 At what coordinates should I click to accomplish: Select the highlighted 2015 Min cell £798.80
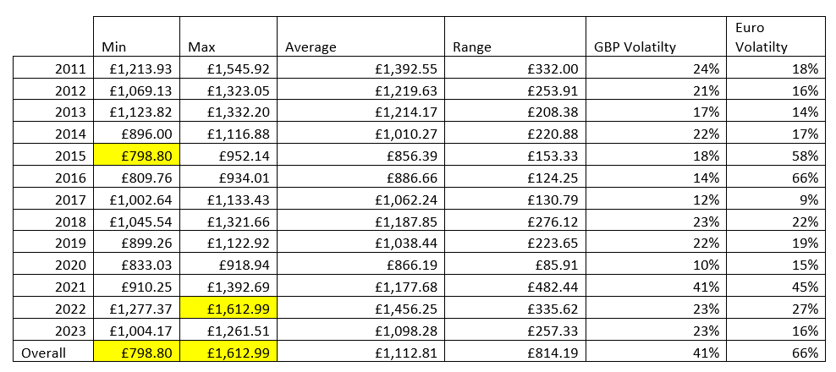pyautogui.click(x=136, y=156)
